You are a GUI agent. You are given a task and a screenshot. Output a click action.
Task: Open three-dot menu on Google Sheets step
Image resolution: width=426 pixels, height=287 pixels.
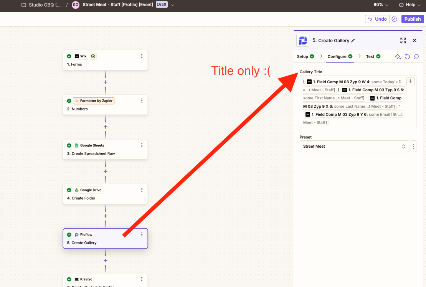[x=142, y=145]
